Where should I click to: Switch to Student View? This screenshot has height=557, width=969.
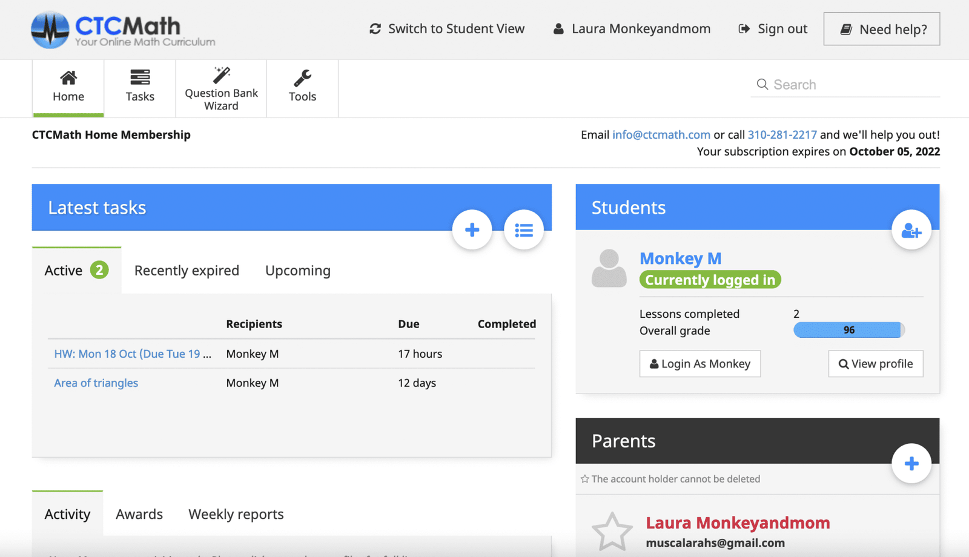click(447, 29)
